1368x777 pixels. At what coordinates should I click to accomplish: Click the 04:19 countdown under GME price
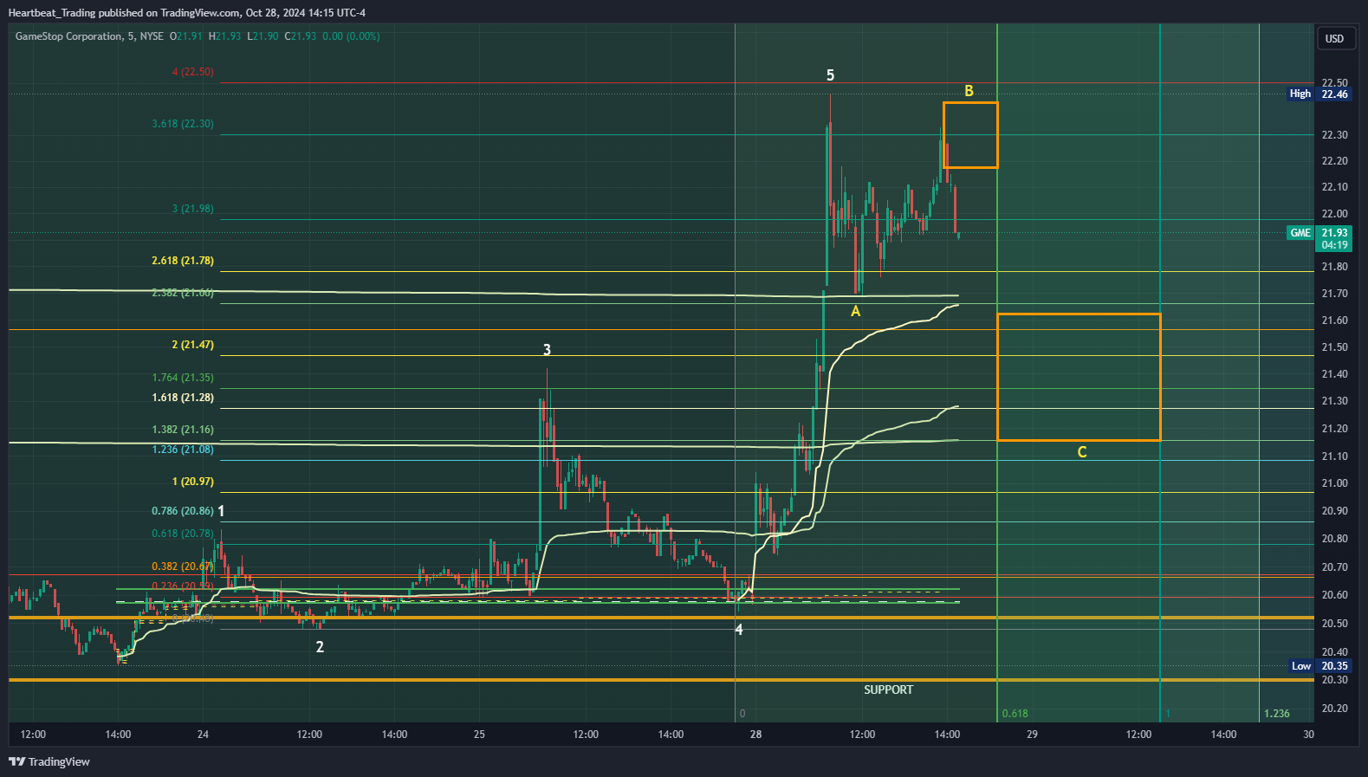[x=1334, y=245]
